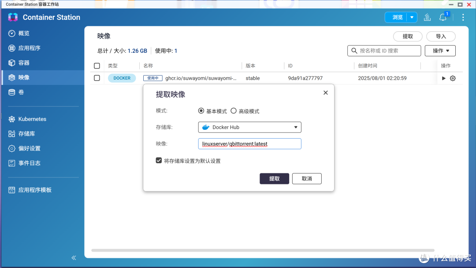Collapse the sidebar with double-chevron

(x=74, y=258)
